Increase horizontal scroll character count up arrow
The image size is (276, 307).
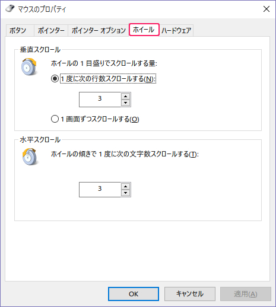[125, 187]
